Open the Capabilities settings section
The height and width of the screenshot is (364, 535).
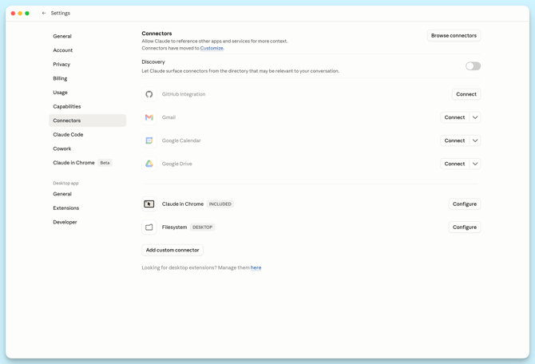tap(87, 106)
